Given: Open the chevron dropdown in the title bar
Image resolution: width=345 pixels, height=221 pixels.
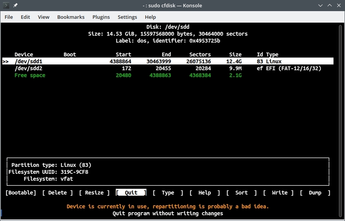Looking at the screenshot, I should pos(320,5).
